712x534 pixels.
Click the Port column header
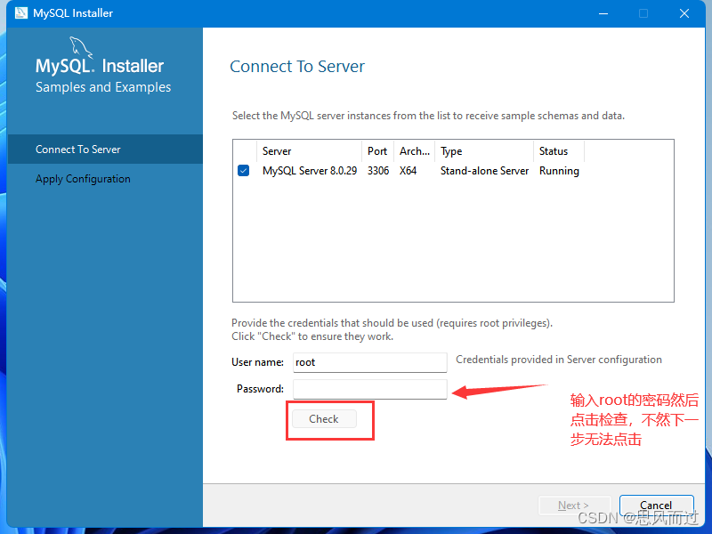click(377, 151)
